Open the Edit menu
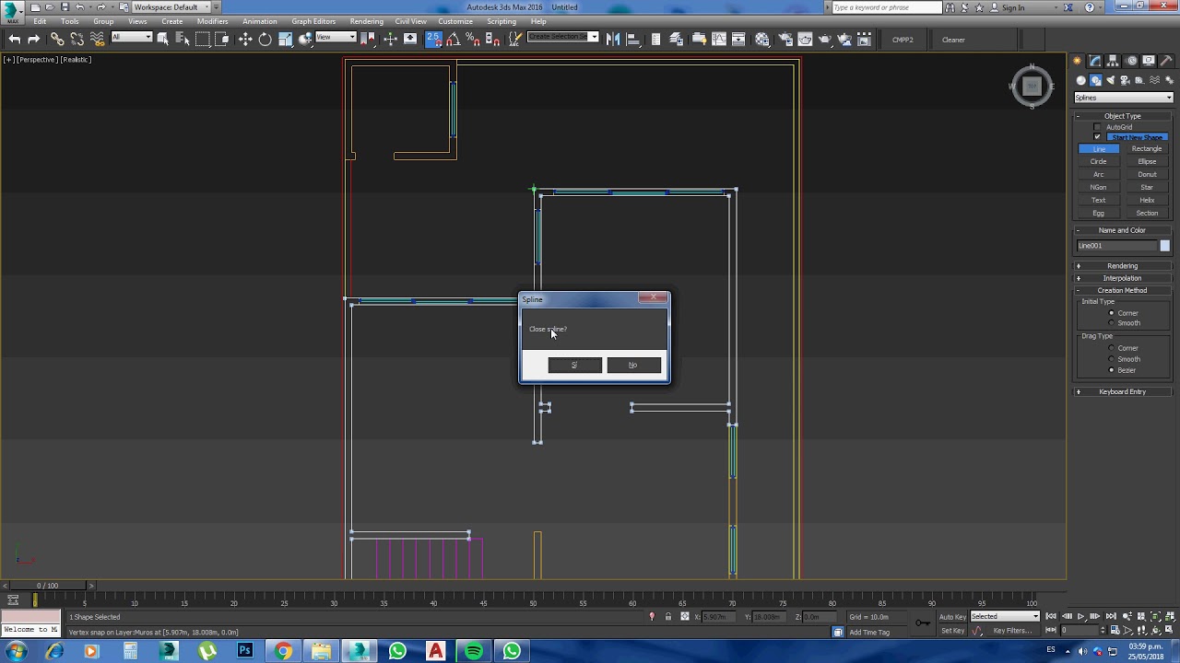 coord(40,21)
